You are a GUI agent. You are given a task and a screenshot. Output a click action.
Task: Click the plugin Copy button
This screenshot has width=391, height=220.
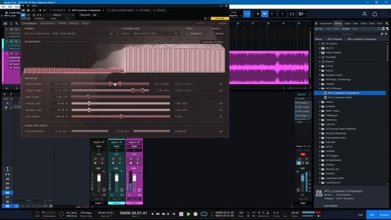[53, 18]
